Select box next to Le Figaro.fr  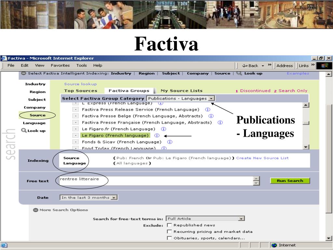coord(75,129)
